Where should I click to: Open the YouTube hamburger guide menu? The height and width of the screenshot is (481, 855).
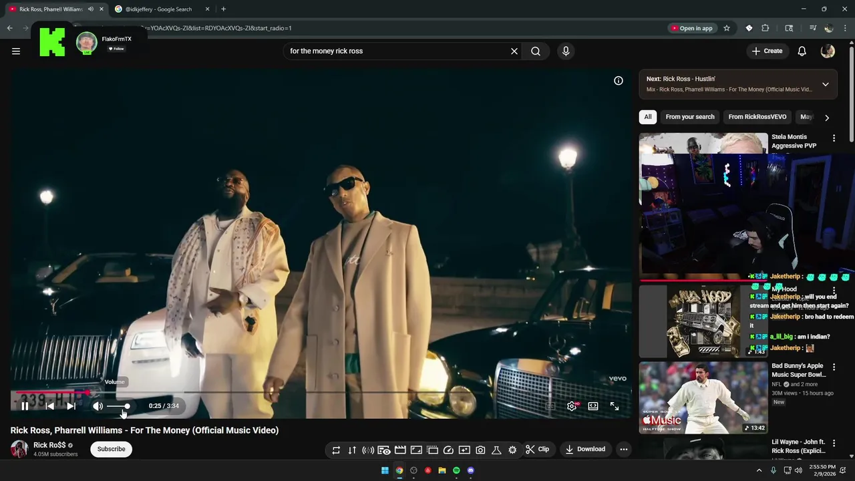(16, 51)
